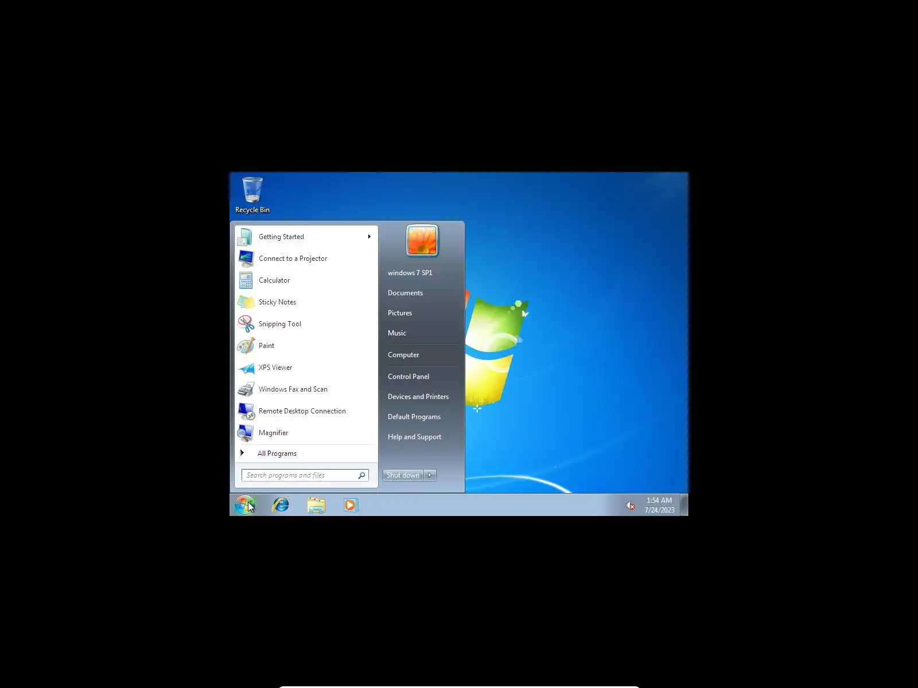The width and height of the screenshot is (918, 688).
Task: Open the Recycle Bin desktop icon
Action: 252,195
